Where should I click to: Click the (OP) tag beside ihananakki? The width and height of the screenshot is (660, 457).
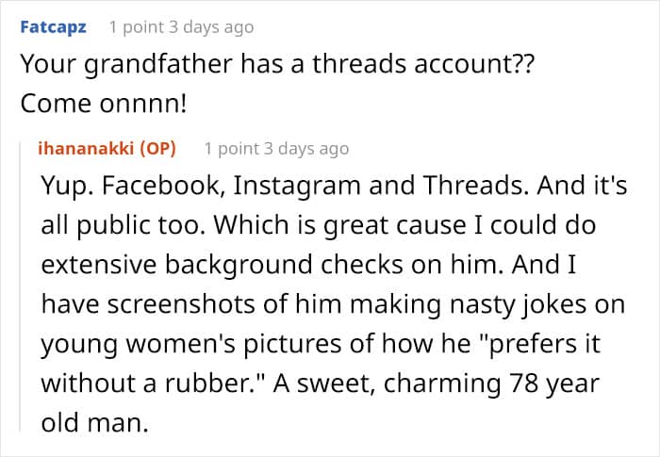(x=157, y=149)
